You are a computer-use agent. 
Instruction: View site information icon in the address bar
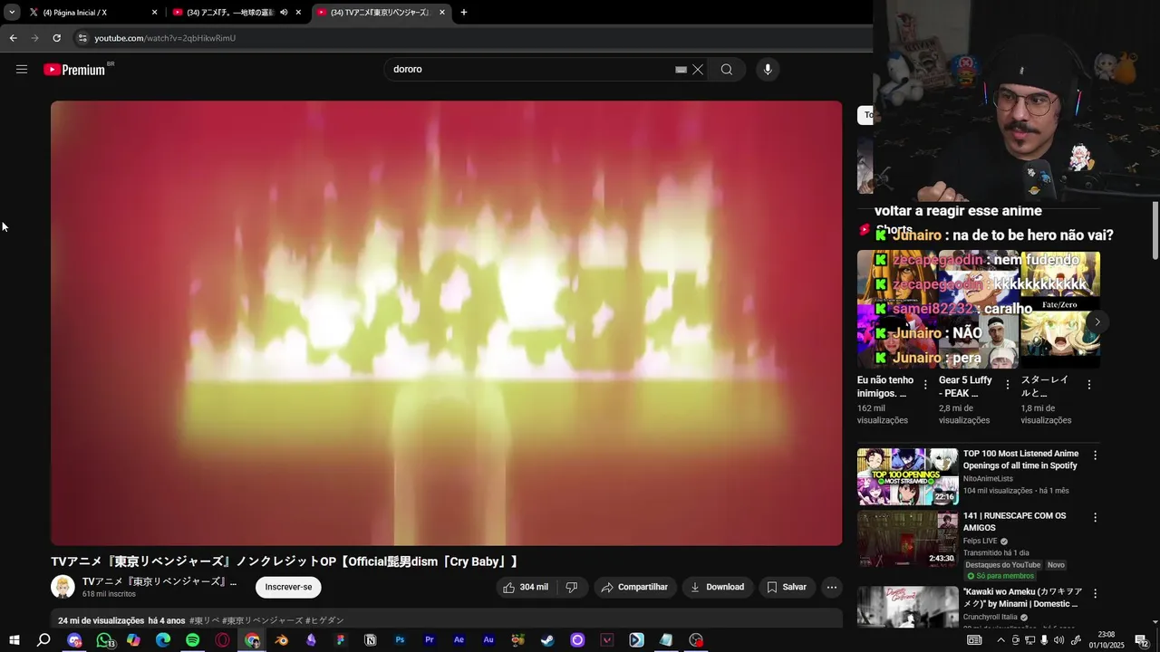coord(82,38)
